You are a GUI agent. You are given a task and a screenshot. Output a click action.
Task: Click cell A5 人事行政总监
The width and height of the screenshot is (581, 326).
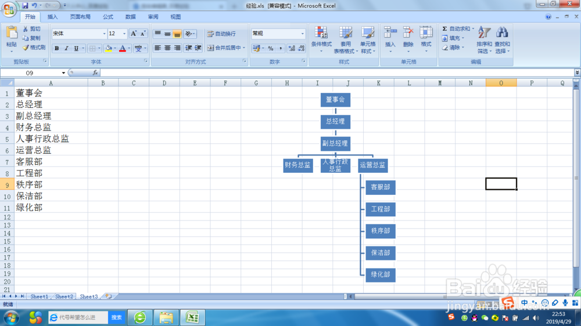[x=51, y=139]
